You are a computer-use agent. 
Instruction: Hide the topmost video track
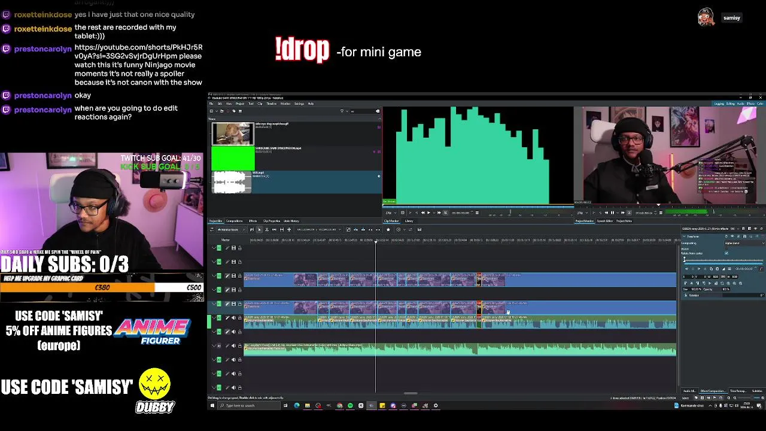pyautogui.click(x=233, y=248)
